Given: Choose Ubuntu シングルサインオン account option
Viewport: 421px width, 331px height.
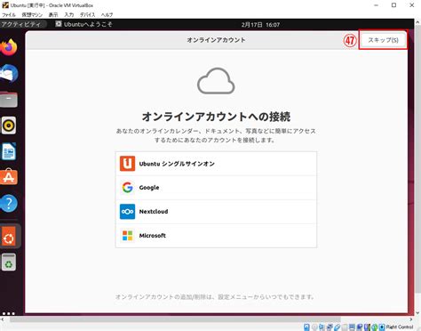Looking at the screenshot, I should tap(216, 164).
